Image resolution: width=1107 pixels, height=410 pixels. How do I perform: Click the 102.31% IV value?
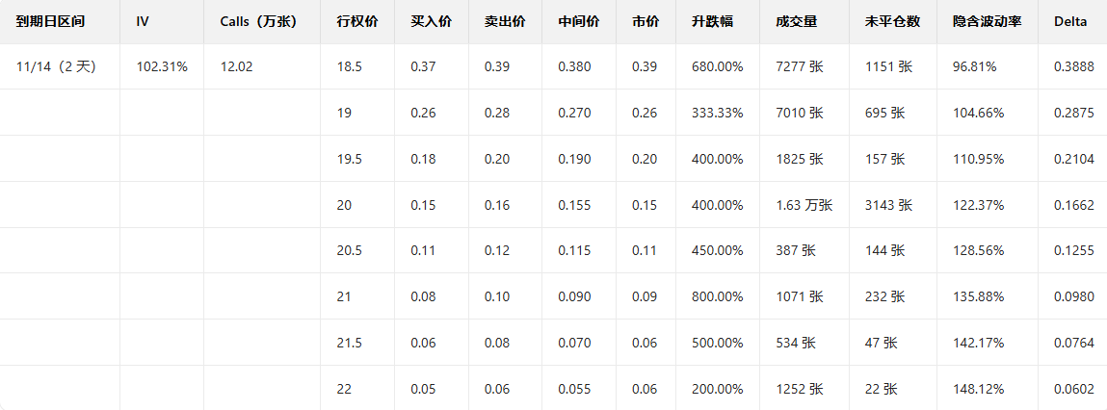(162, 66)
